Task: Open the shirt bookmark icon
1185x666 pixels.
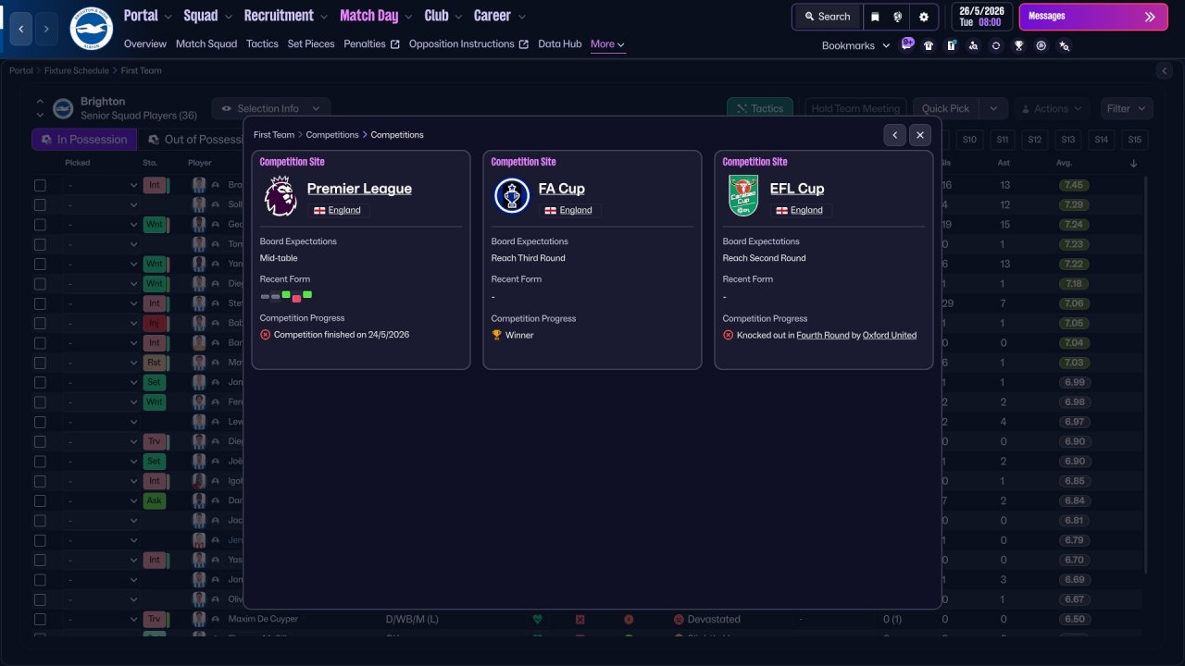Action: [x=929, y=45]
